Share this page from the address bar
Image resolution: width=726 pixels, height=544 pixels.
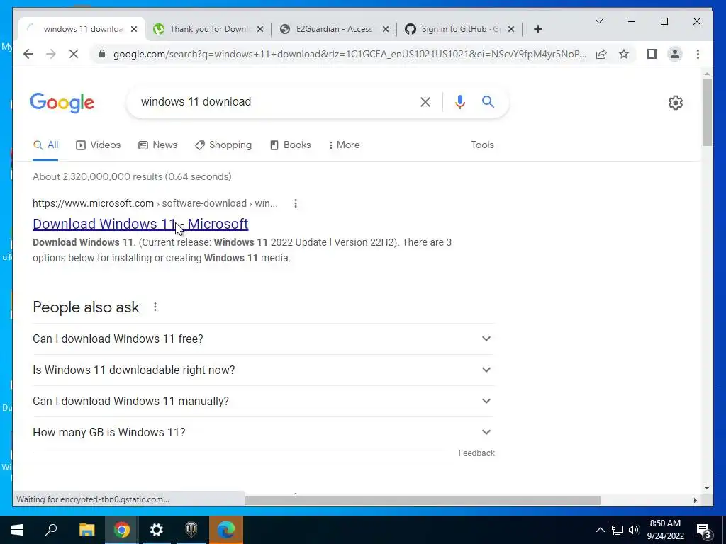pyautogui.click(x=601, y=54)
